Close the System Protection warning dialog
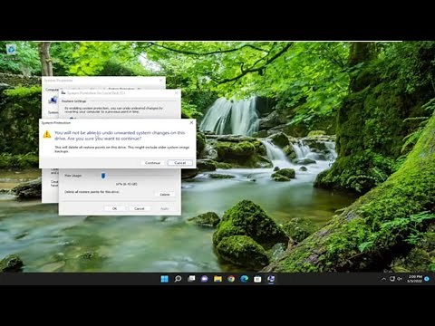 coord(191,122)
